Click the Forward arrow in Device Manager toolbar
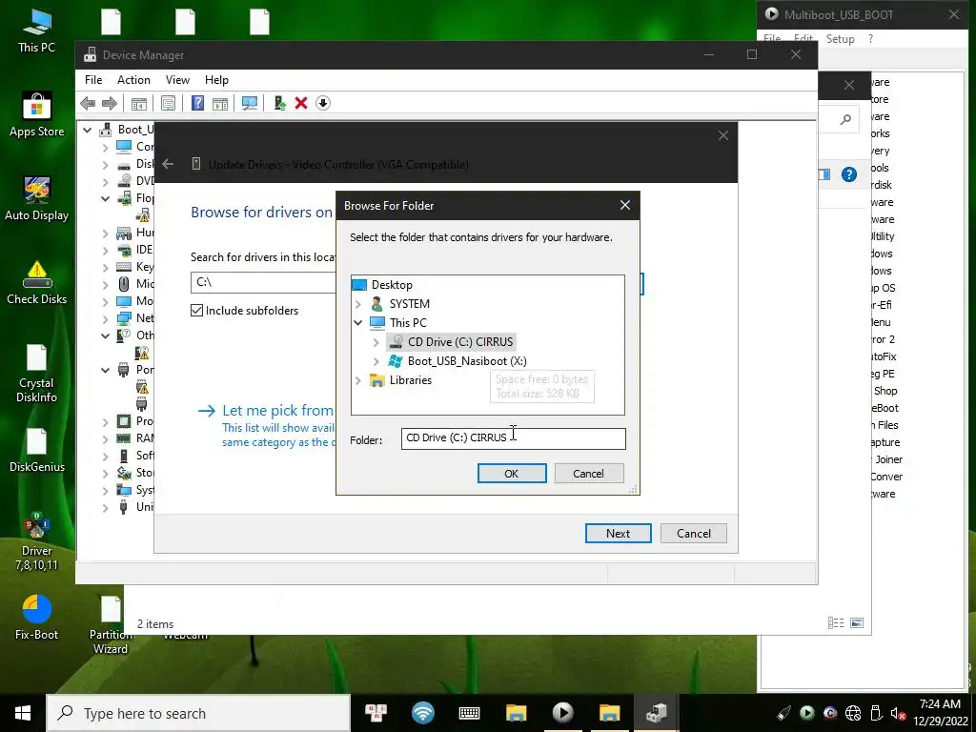This screenshot has width=976, height=732. coord(110,103)
